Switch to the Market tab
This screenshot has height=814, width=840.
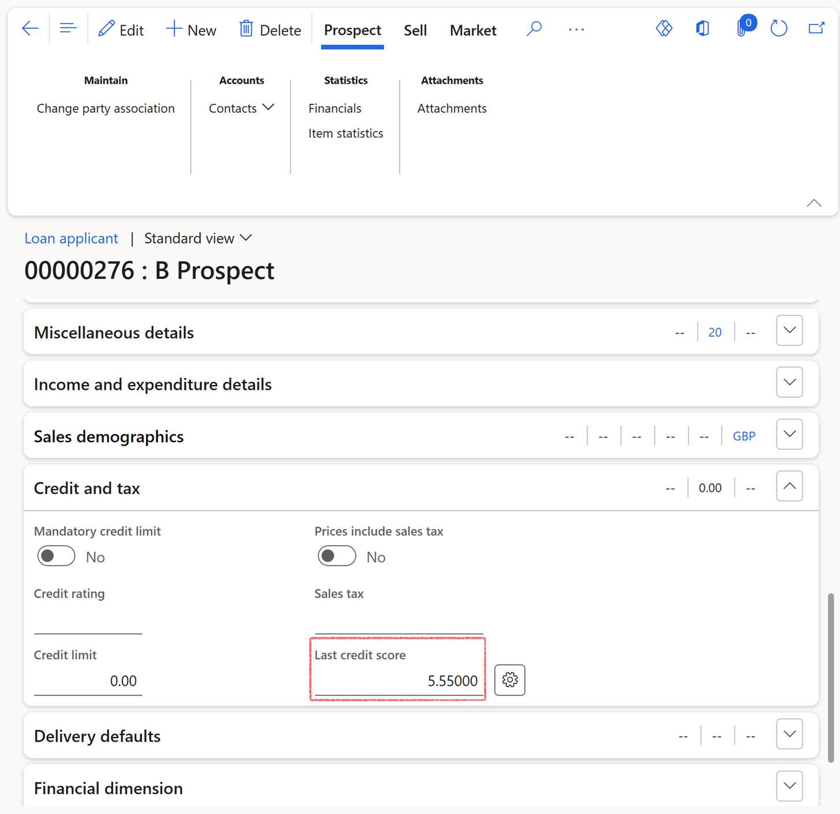473,30
